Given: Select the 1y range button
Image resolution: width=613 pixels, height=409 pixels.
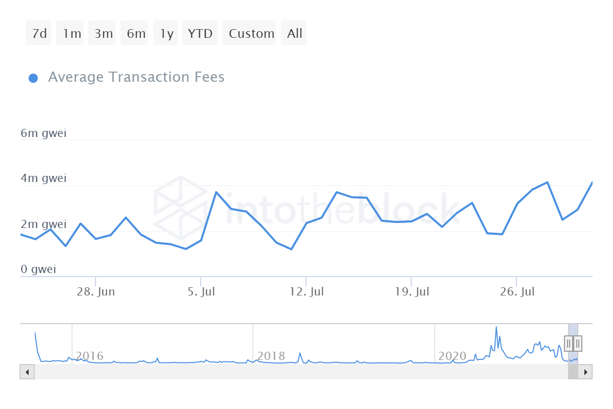Looking at the screenshot, I should click(x=166, y=34).
